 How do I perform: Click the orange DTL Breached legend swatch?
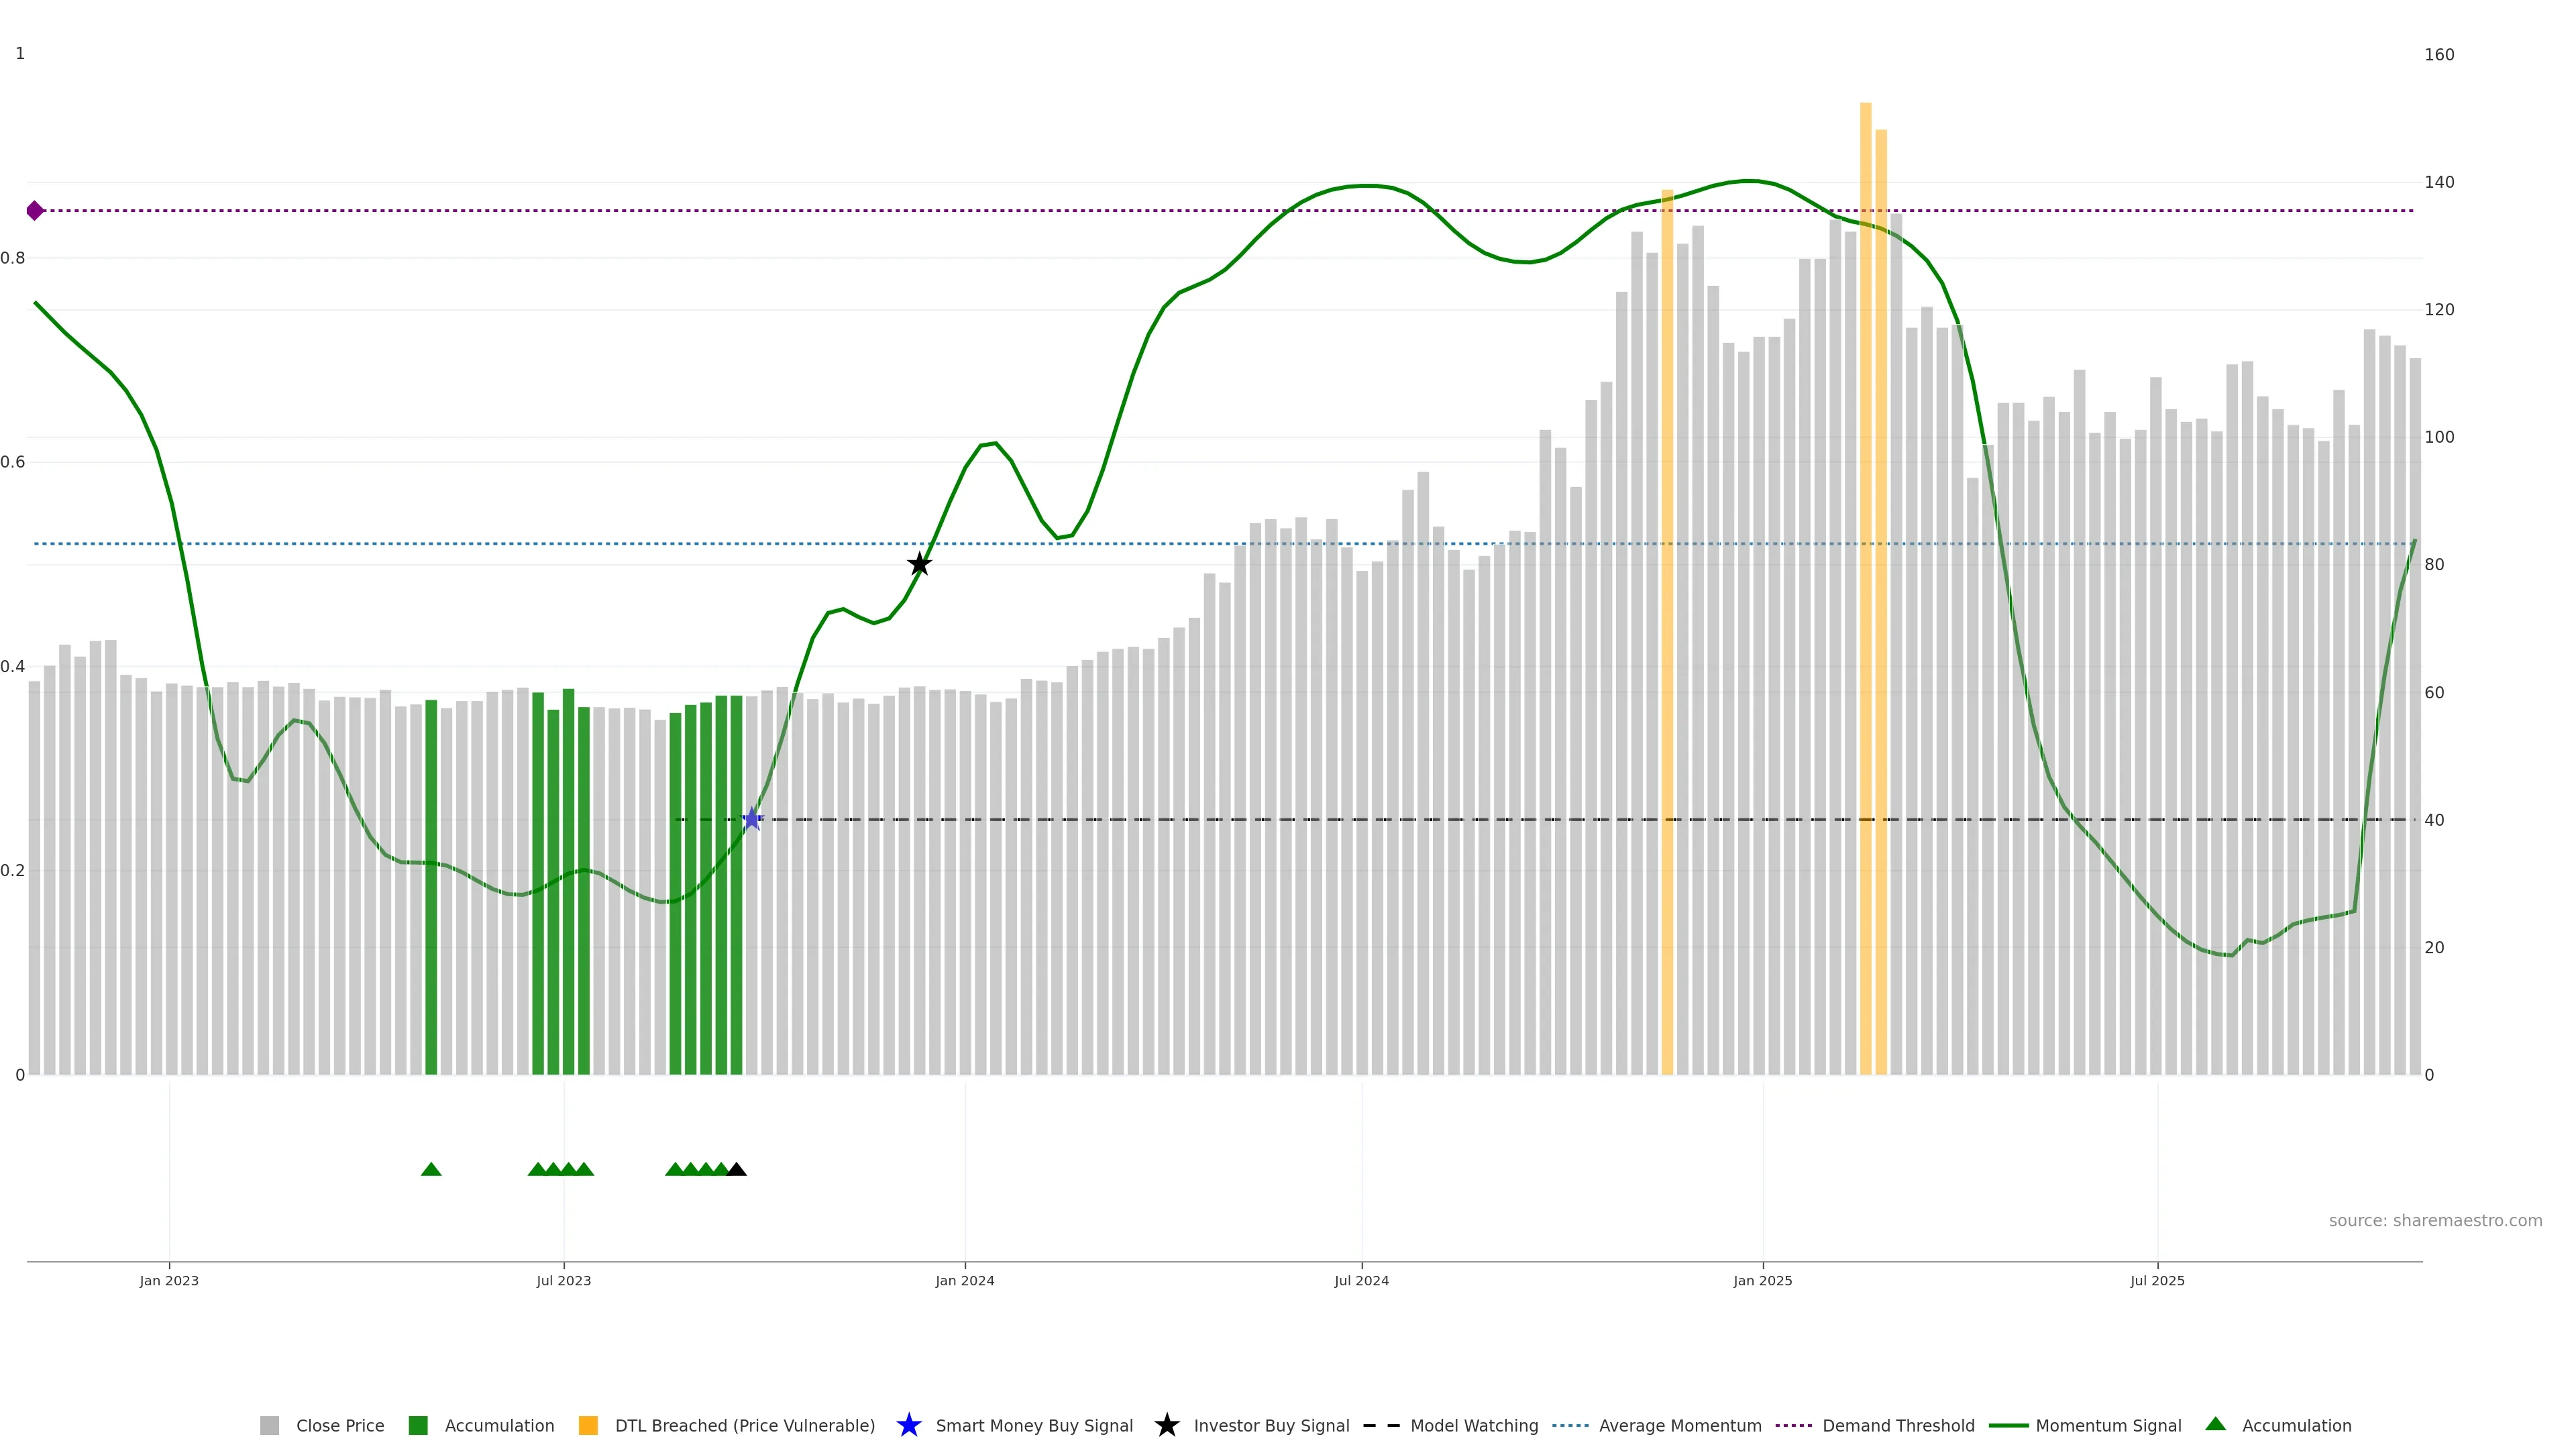[x=588, y=1425]
